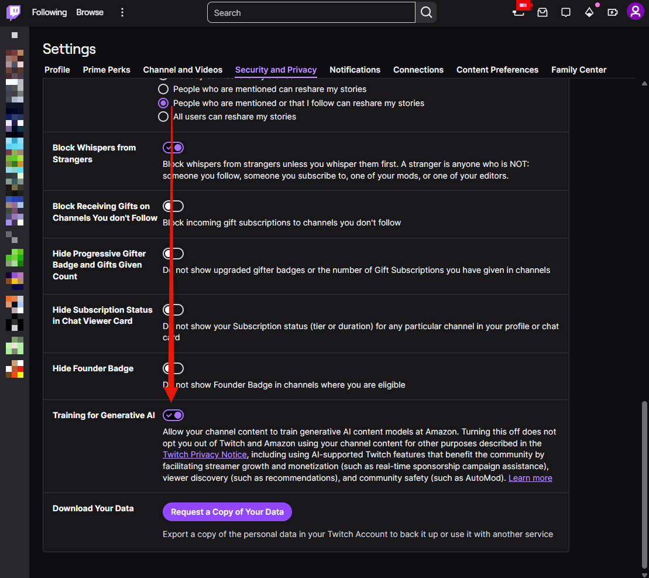The image size is (649, 578).
Task: Click the Learn more link
Action: pos(530,478)
